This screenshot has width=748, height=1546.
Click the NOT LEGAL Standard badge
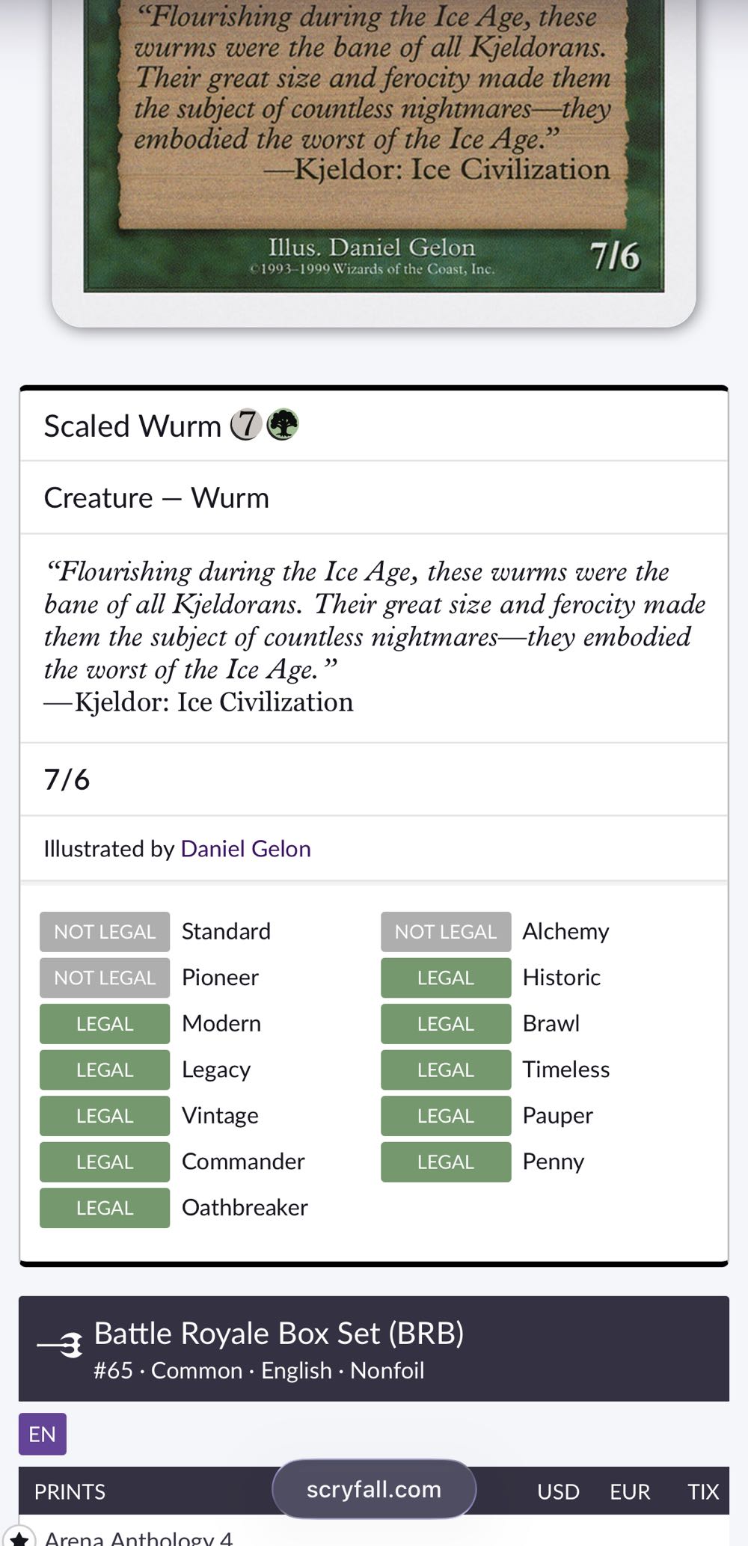104,931
